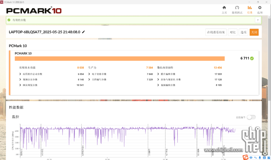Click 在线查看结果 button
Image resolution: width=271 pixels, height=160 pixels.
(216, 32)
